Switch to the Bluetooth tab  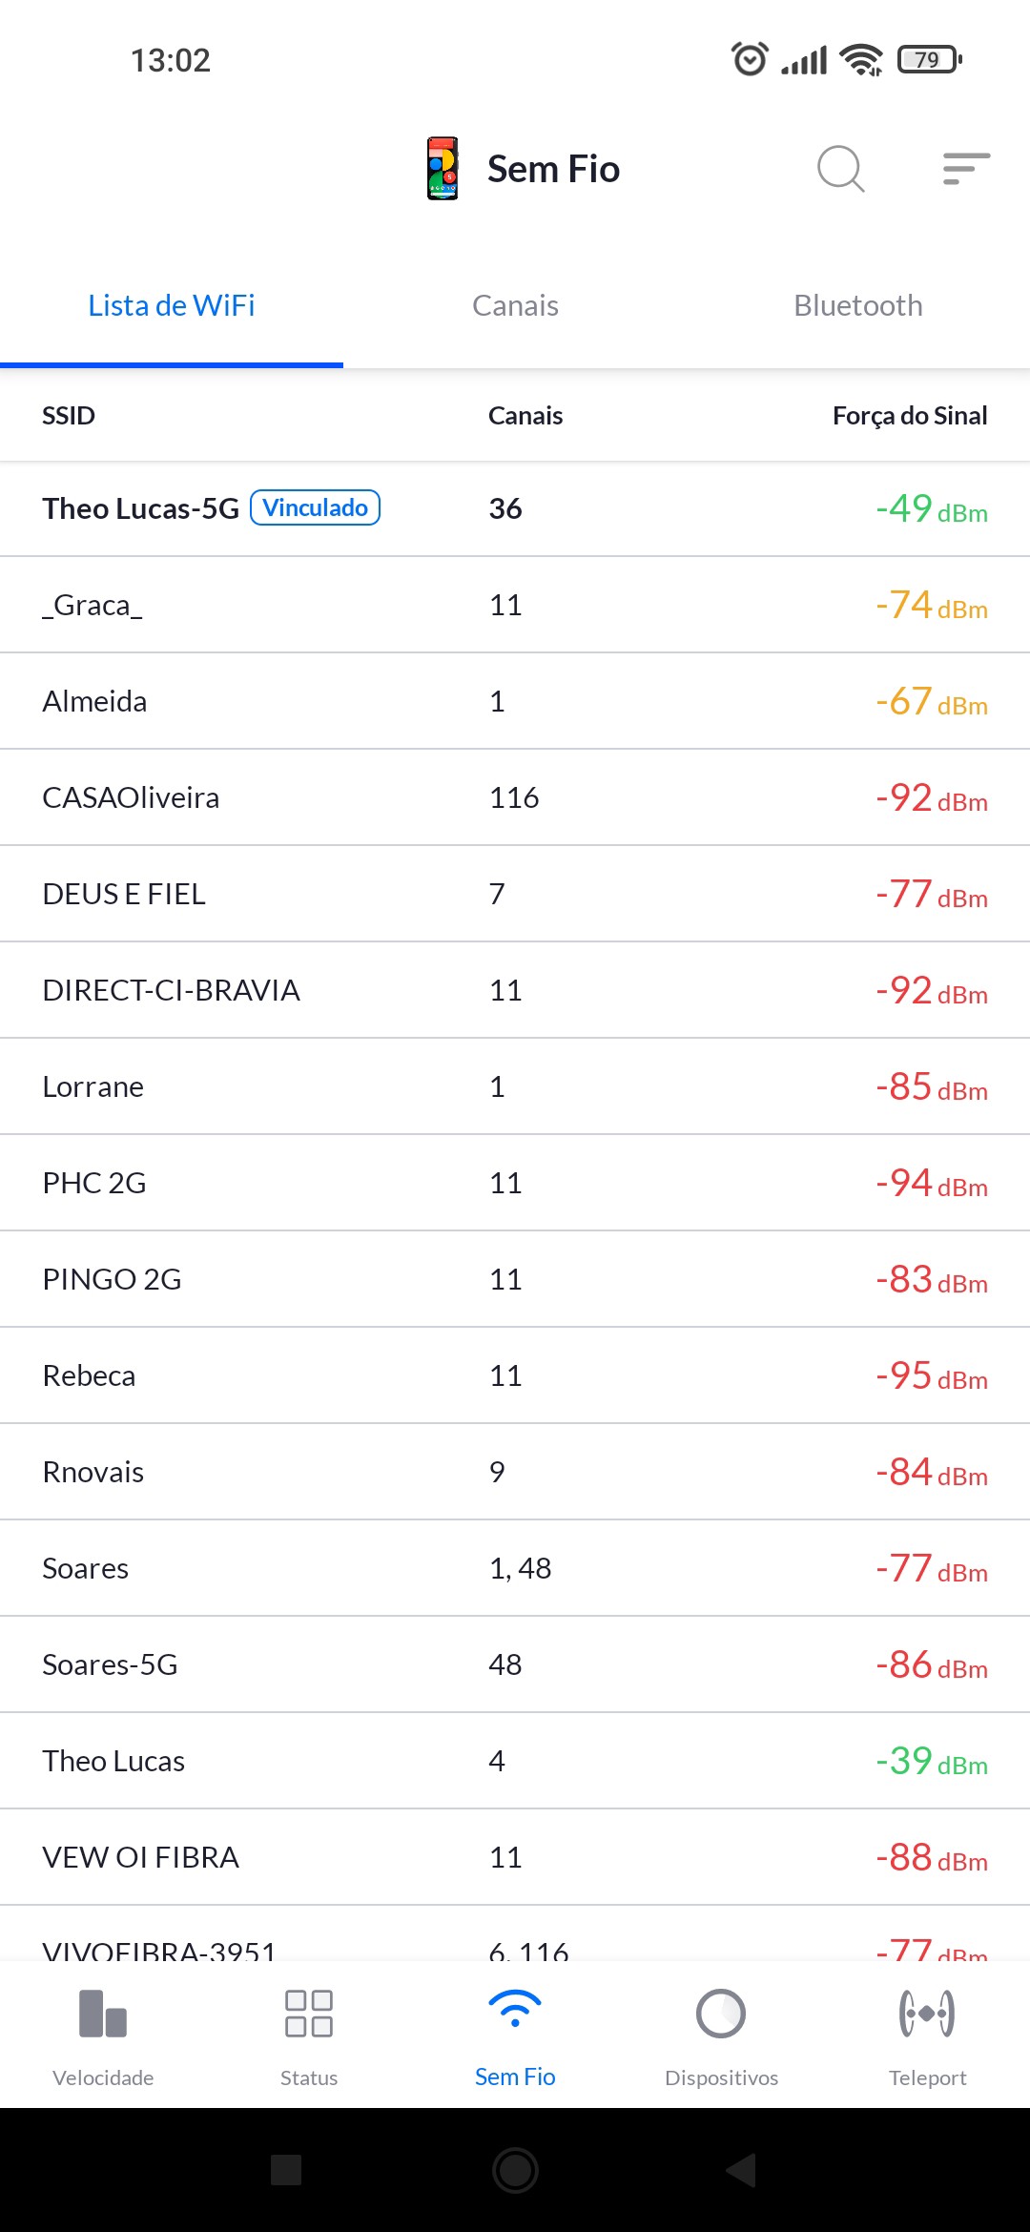pos(858,306)
